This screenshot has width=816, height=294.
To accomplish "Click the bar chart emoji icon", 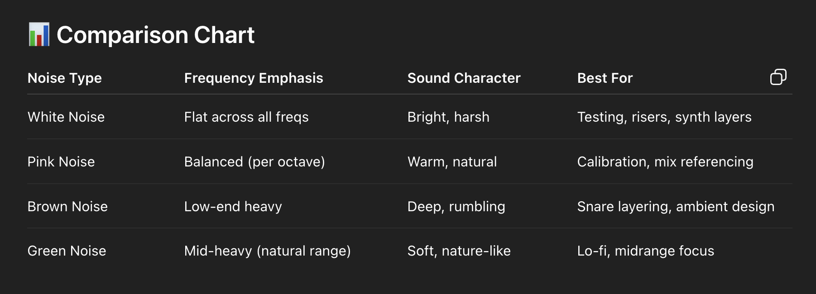I will click(39, 35).
